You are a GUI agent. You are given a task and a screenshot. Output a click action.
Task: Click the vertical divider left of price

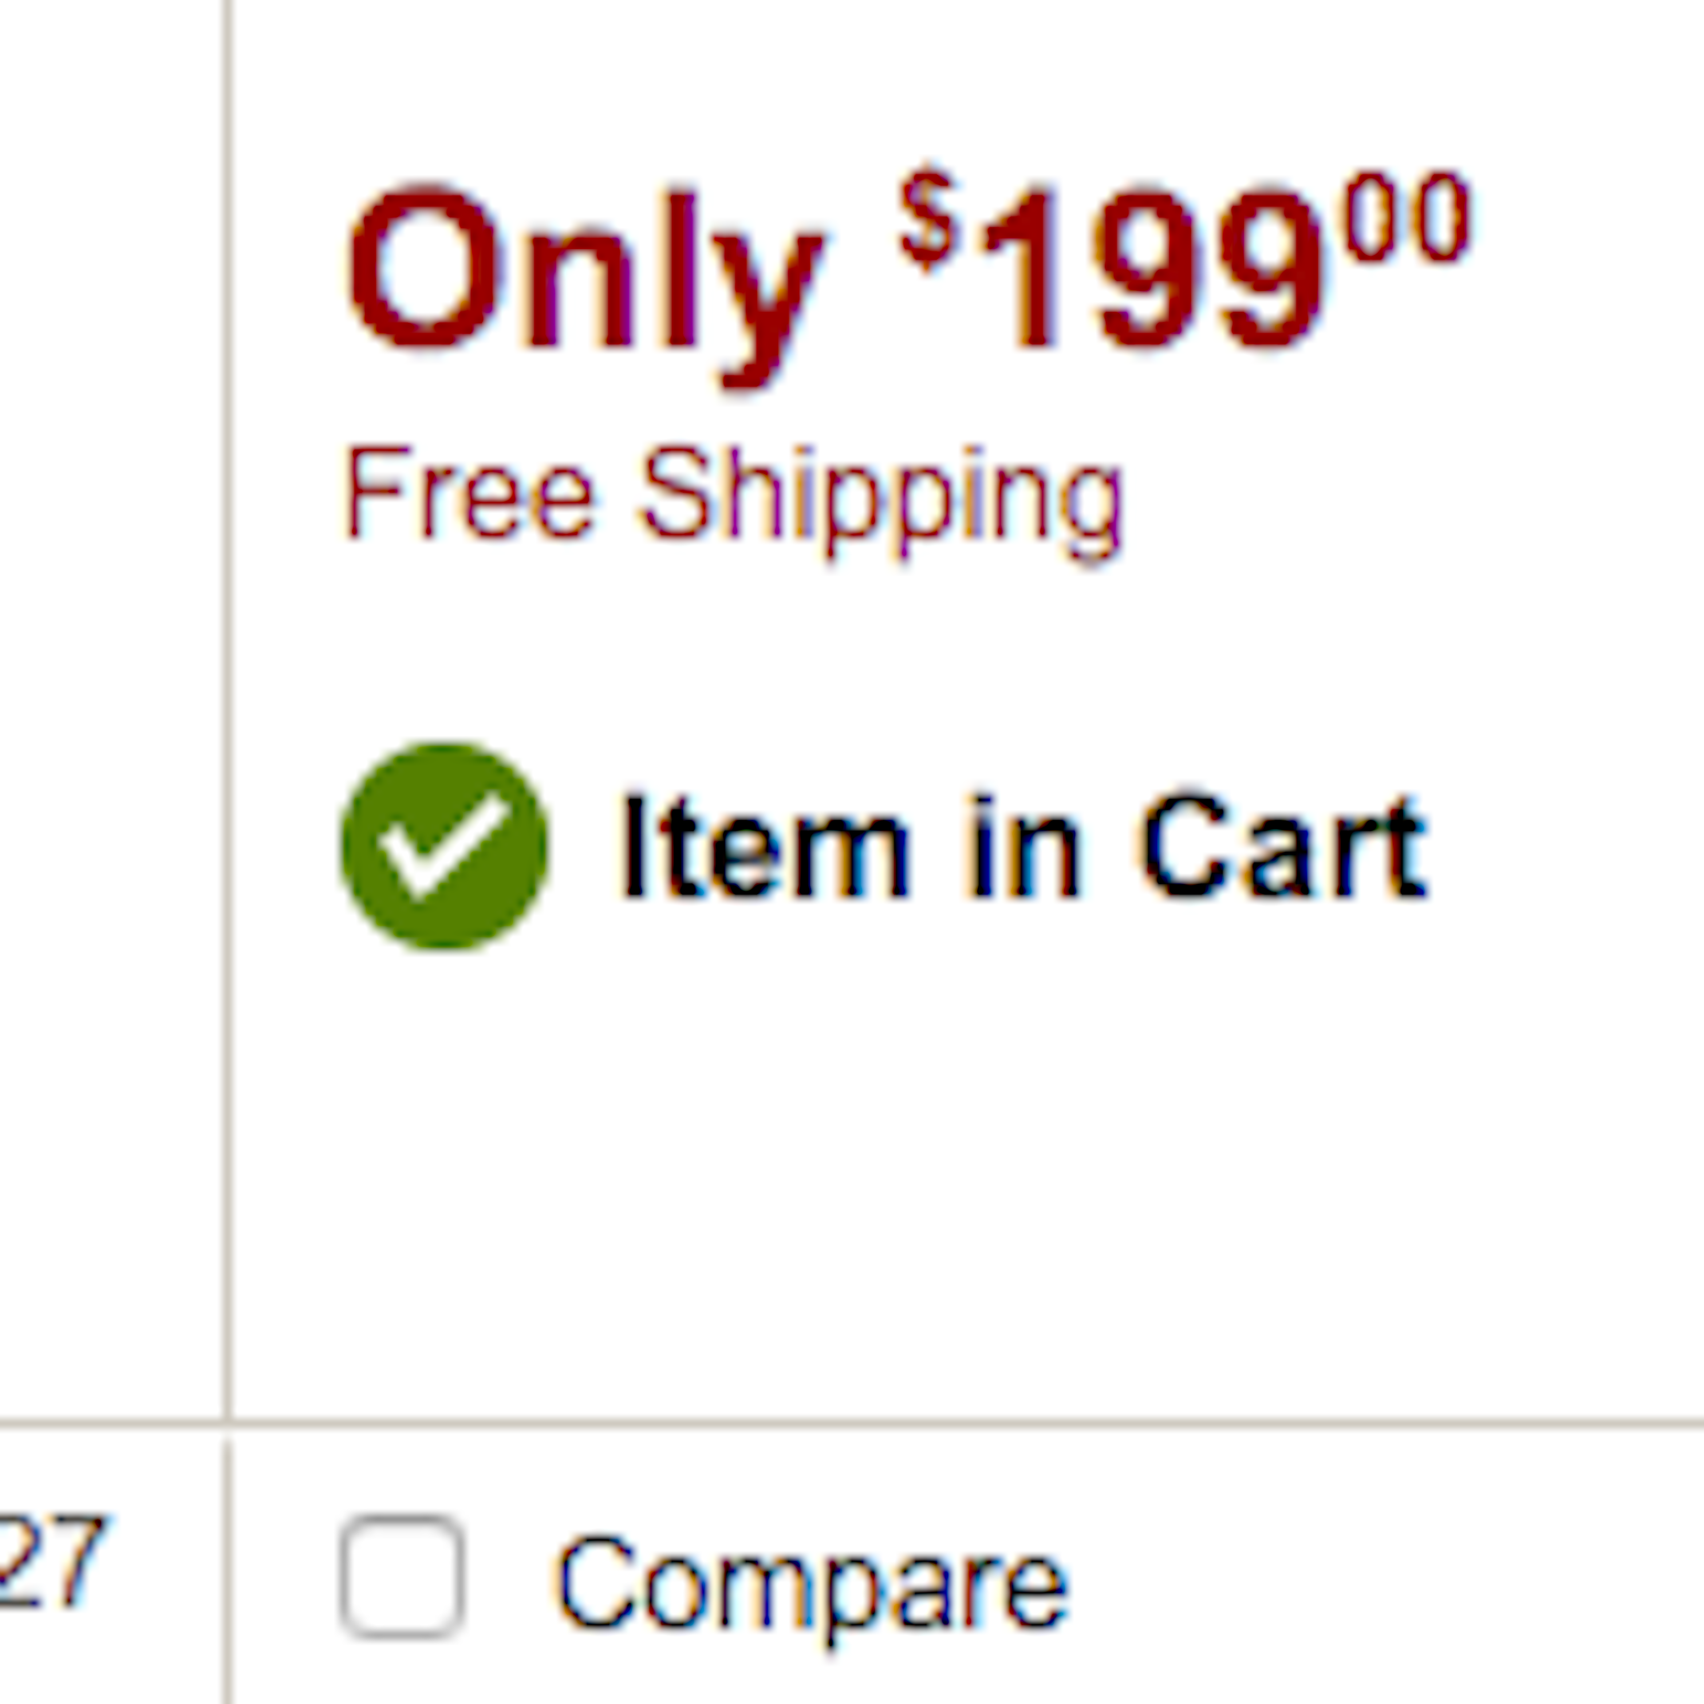[x=229, y=706]
